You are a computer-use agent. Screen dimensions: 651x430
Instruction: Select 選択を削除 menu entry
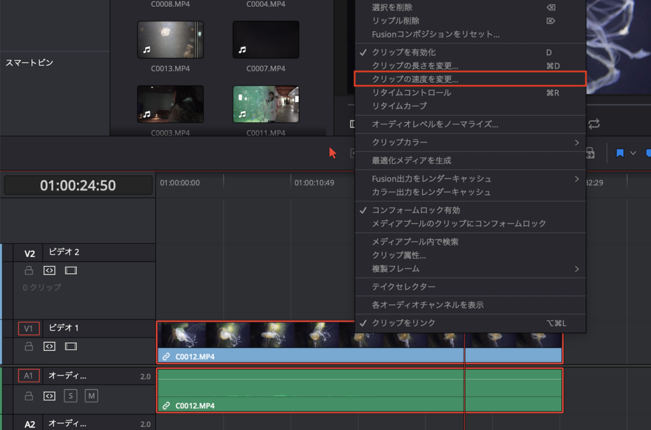pyautogui.click(x=470, y=8)
